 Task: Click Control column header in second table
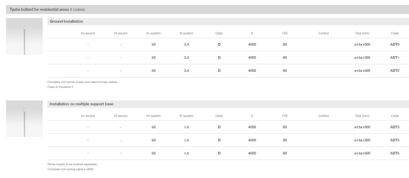[323, 116]
